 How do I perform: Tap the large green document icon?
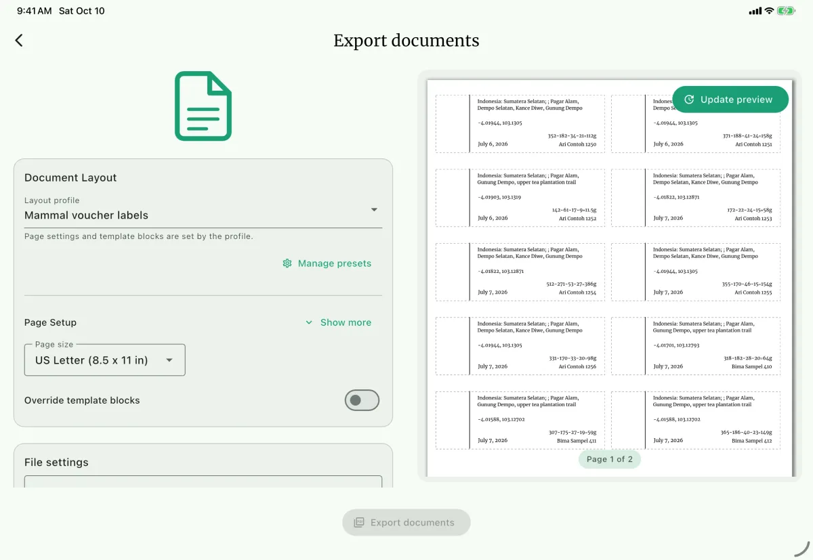(x=203, y=106)
